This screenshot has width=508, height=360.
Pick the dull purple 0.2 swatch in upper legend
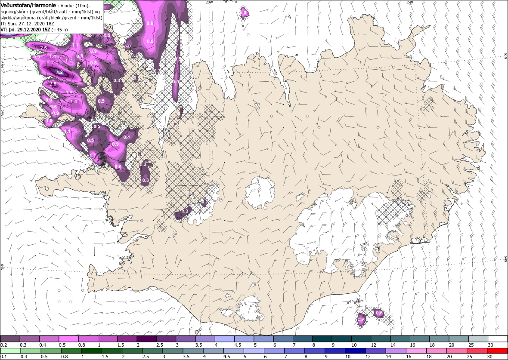click(x=10, y=339)
